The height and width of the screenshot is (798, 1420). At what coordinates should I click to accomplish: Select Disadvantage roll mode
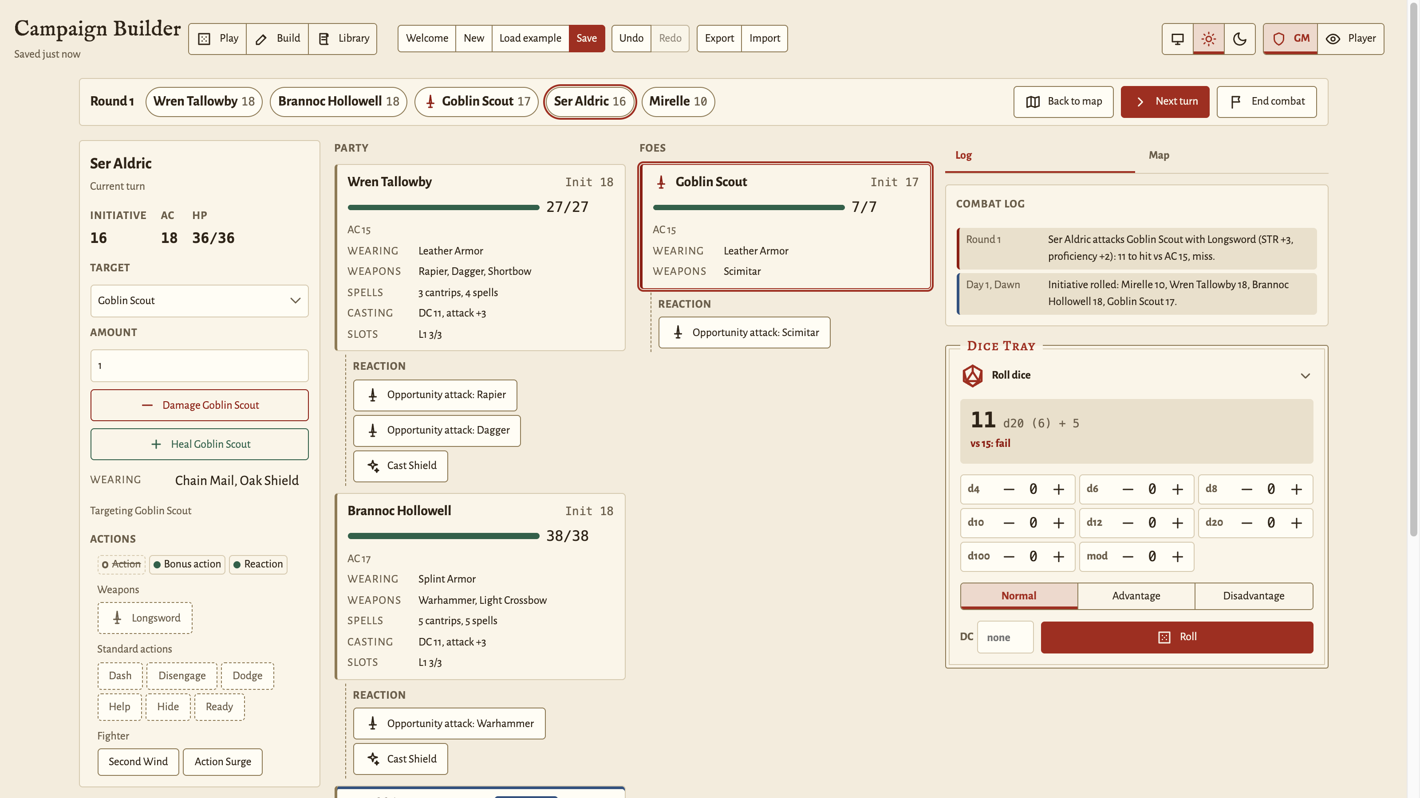click(1254, 596)
